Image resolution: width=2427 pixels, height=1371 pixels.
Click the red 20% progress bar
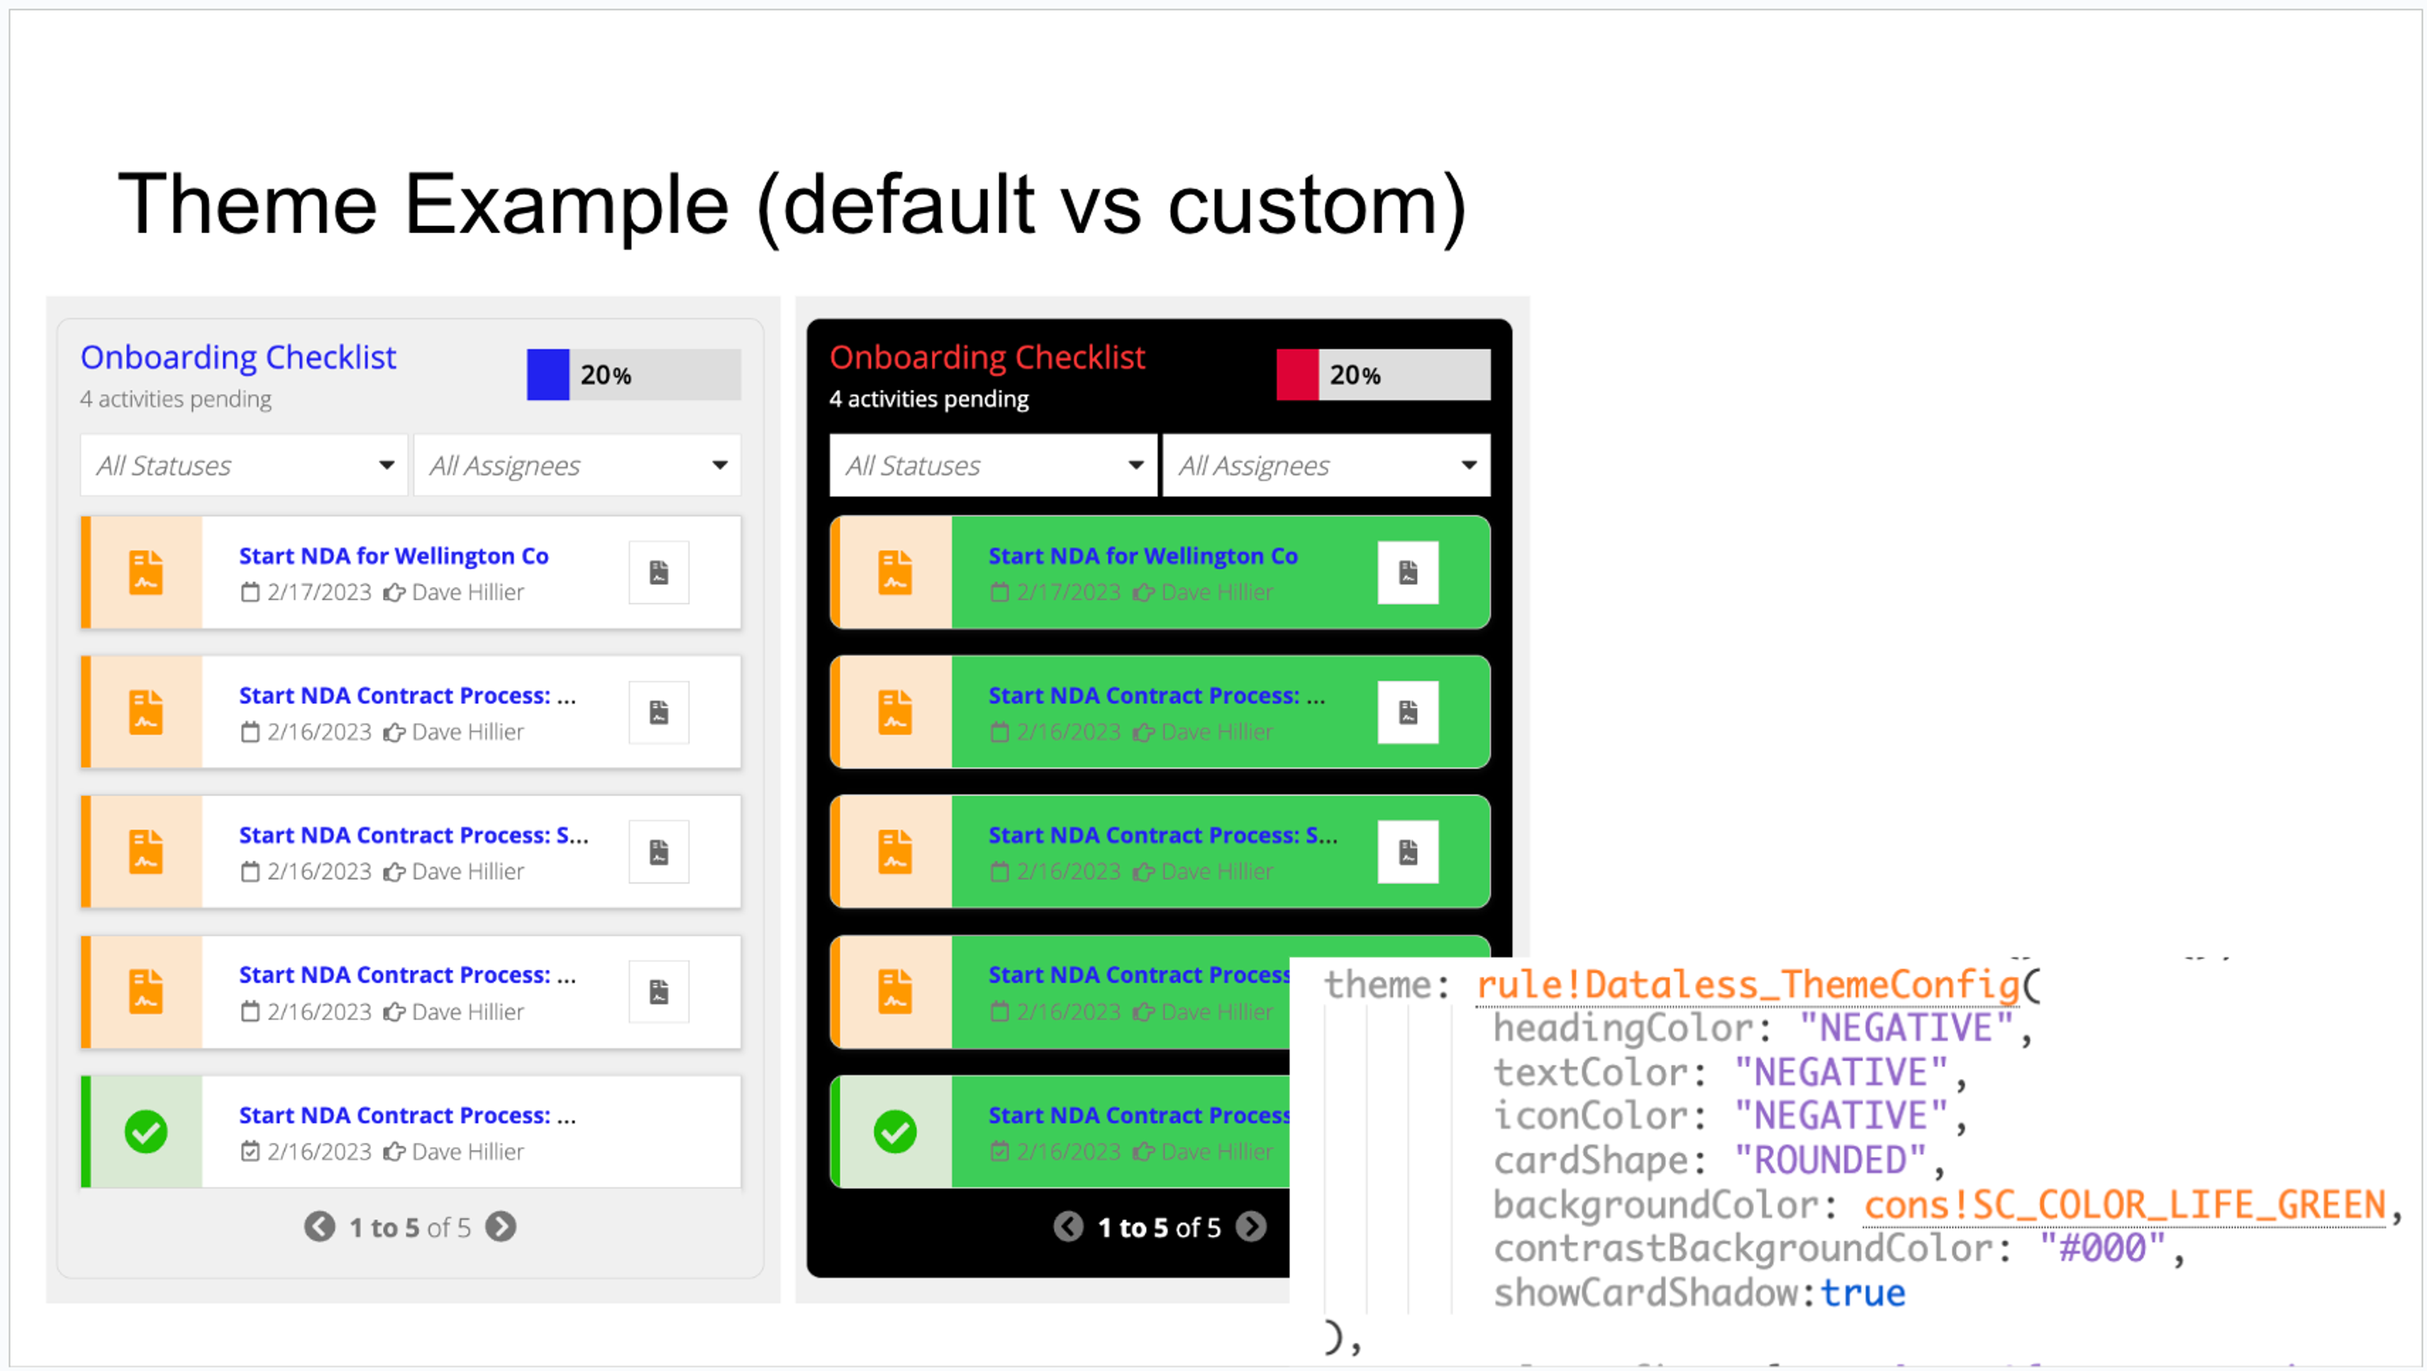click(x=1383, y=375)
